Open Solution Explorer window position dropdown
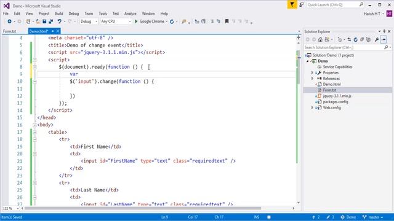 (x=379, y=31)
